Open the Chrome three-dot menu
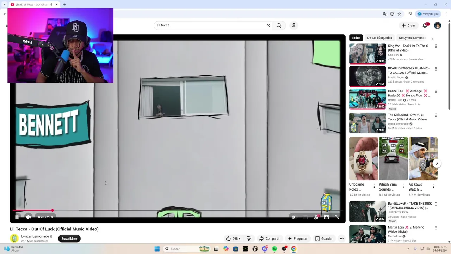The image size is (451, 254). [x=446, y=14]
